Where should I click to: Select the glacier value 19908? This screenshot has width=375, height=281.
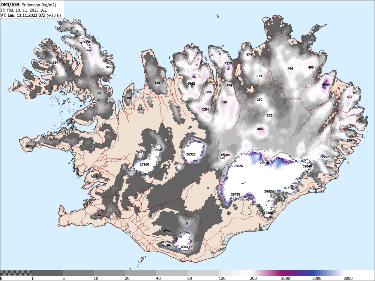pyautogui.click(x=157, y=150)
